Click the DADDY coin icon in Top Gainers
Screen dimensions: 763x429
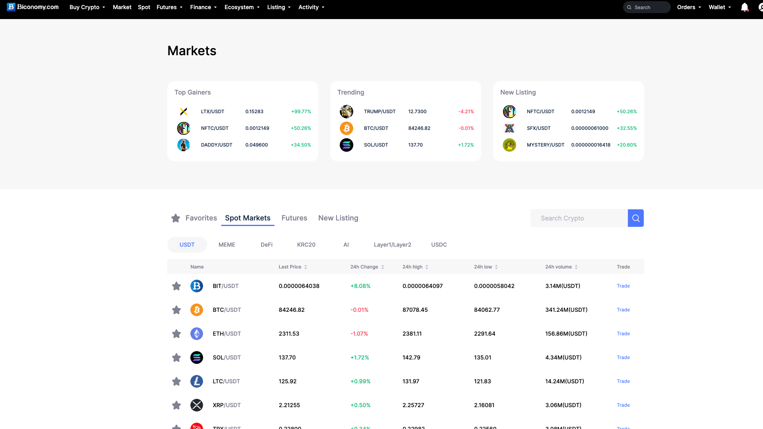(184, 145)
